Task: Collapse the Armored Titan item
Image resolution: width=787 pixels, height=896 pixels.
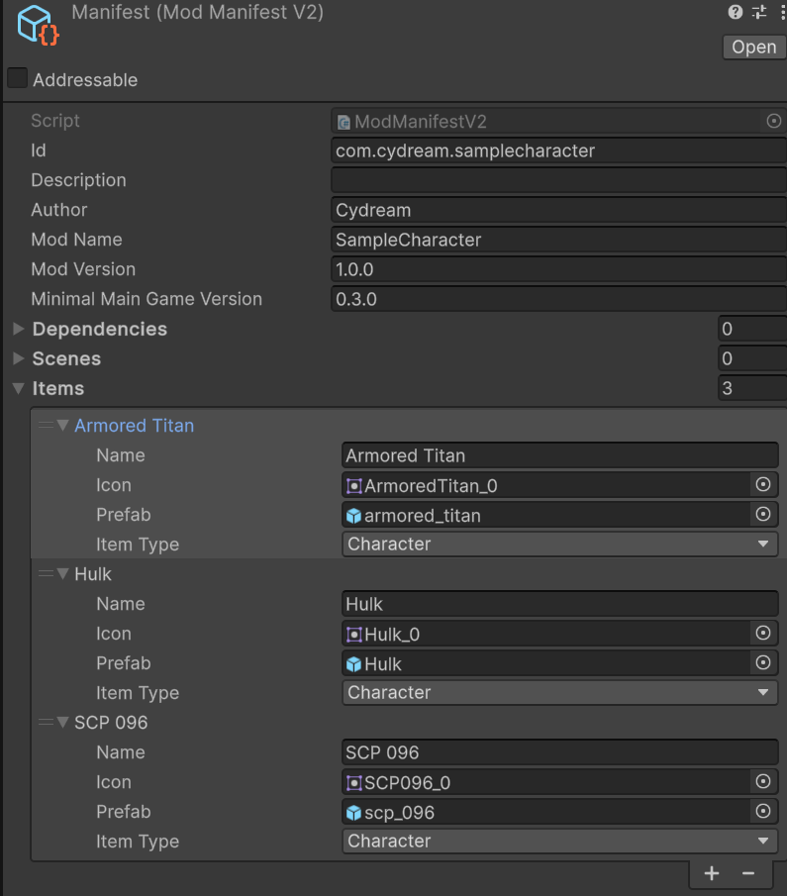Action: tap(63, 425)
